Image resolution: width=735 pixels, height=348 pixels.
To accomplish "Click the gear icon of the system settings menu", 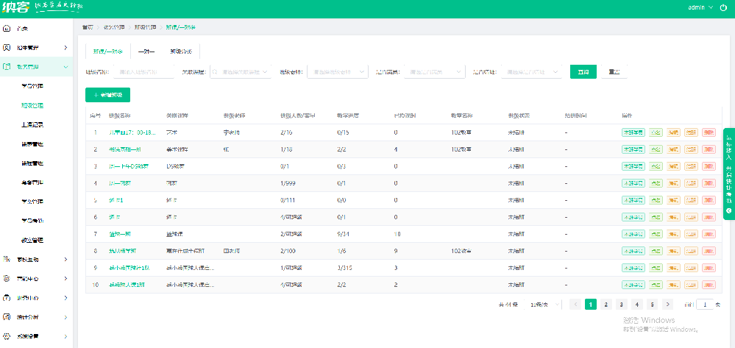I will pos(7,336).
